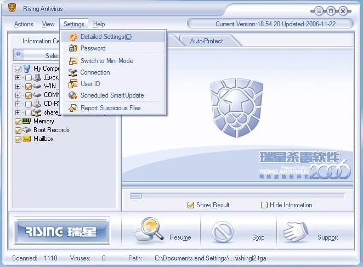This screenshot has height=267, width=363.
Task: Check the Диск floppy drive checkbox
Action: point(29,77)
